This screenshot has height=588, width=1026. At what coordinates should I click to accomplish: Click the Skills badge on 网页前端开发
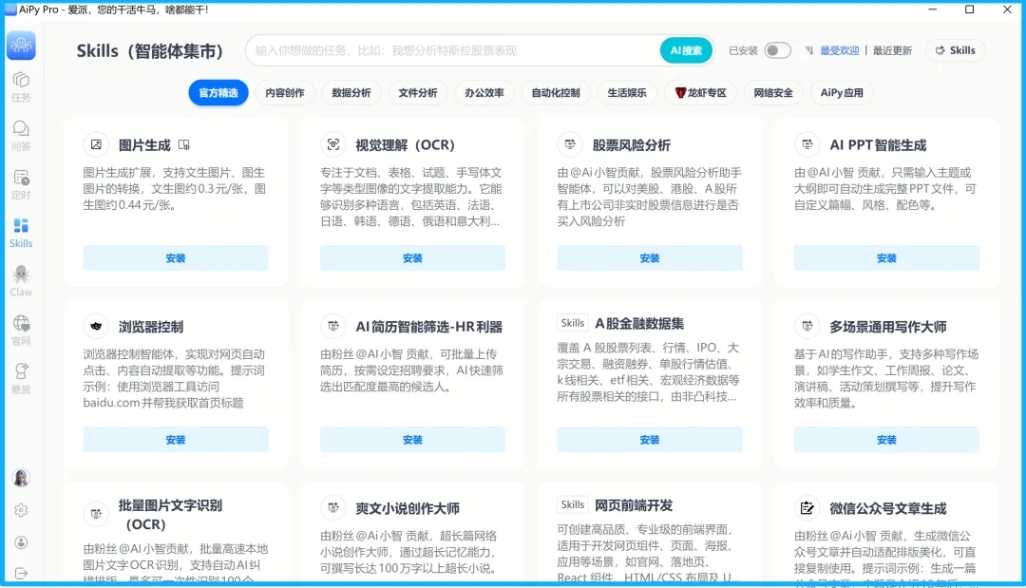(x=573, y=504)
